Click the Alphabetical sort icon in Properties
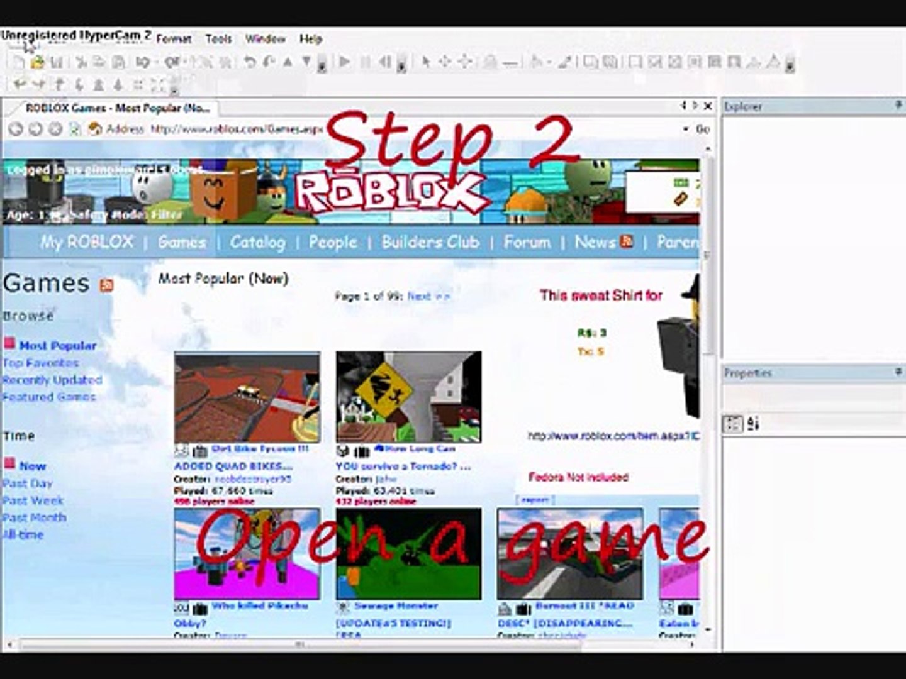Screen dimensions: 906x679 (x=753, y=424)
